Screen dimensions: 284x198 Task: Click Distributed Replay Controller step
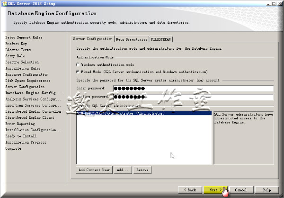coord(34,111)
